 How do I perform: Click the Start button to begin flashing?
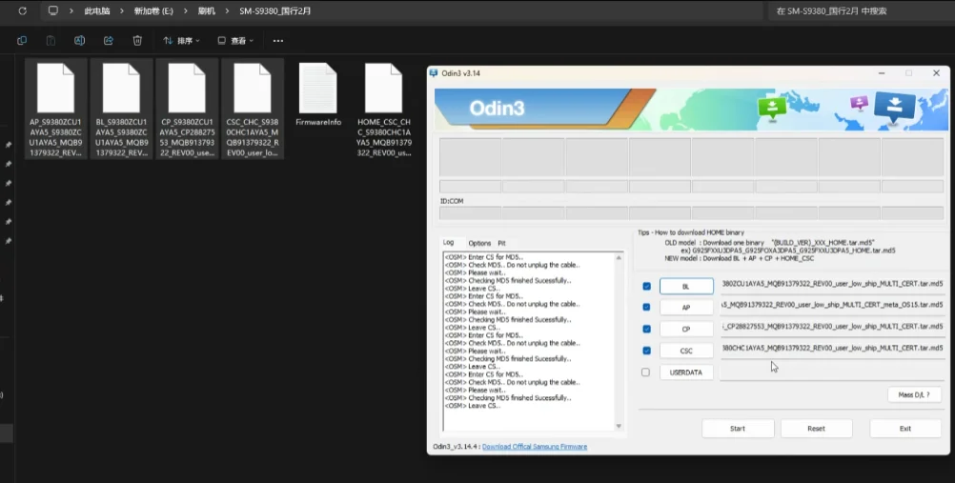point(738,428)
